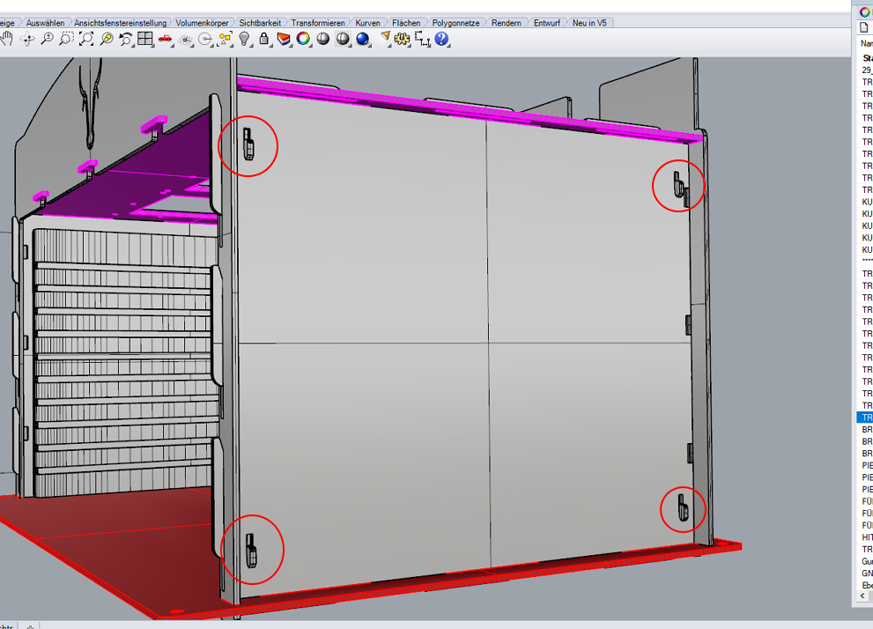Click the new layer page icon
This screenshot has height=629, width=873.
[864, 27]
